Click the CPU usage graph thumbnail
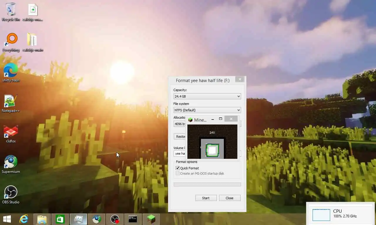 321,215
